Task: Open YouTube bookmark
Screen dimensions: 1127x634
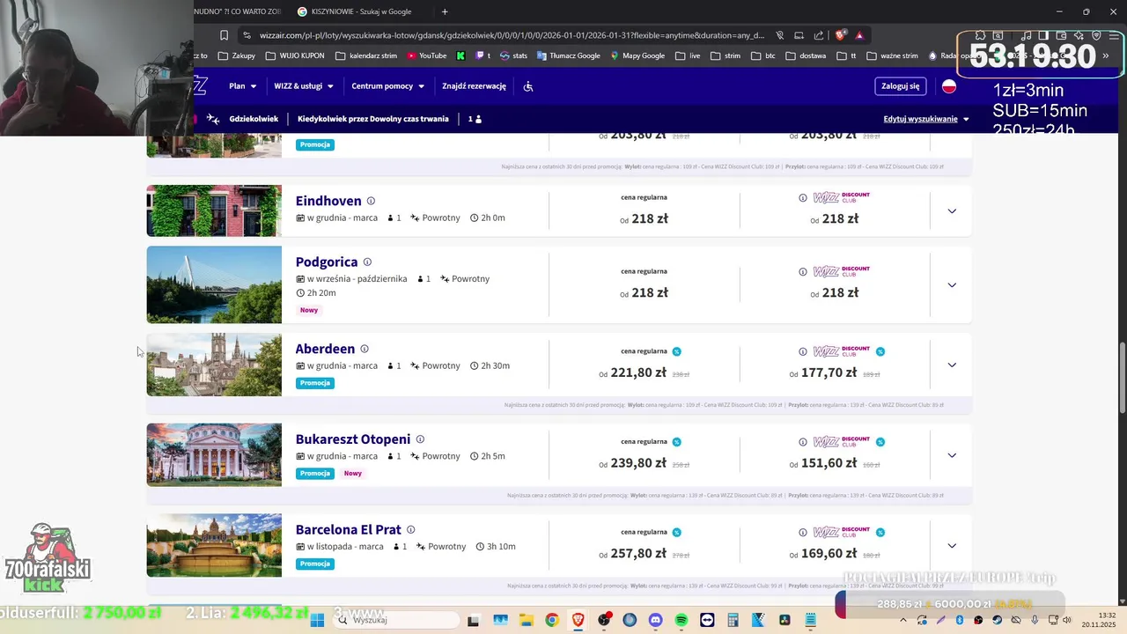Action: tap(427, 55)
